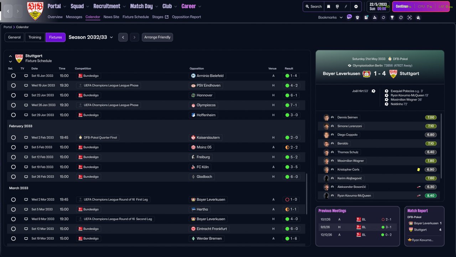Screen dimensions: 456x257
Task: Expand the Club menu dropdown arrow
Action: (175, 6)
